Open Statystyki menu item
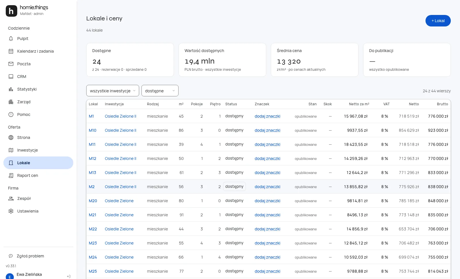Image resolution: width=460 pixels, height=279 pixels. pyautogui.click(x=38, y=89)
